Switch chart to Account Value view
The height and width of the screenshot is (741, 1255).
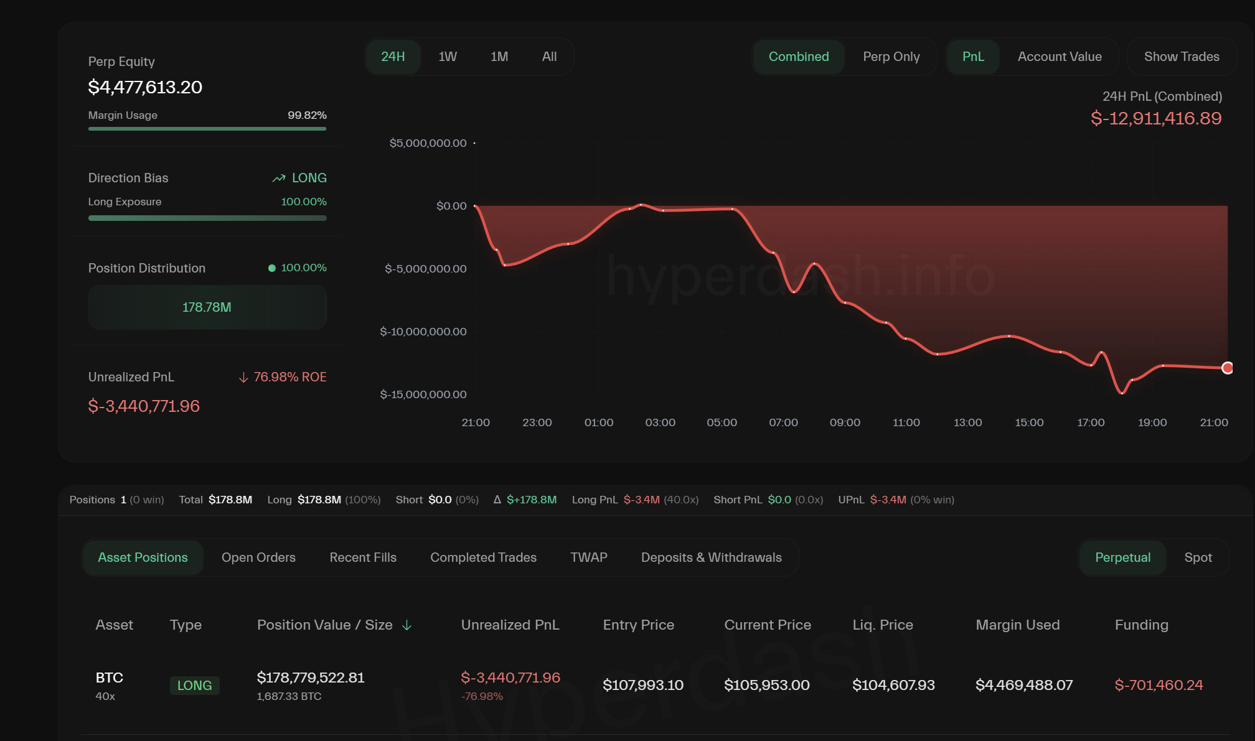[1059, 57]
